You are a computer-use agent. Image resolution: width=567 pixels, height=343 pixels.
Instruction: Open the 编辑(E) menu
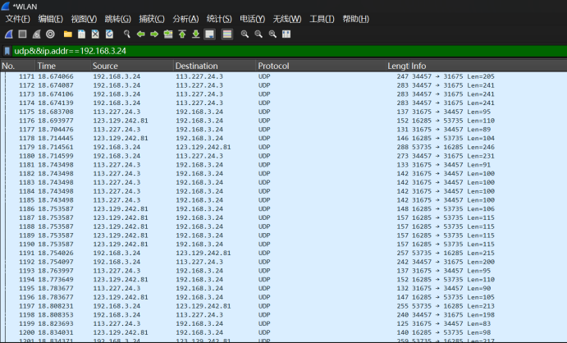click(x=50, y=19)
